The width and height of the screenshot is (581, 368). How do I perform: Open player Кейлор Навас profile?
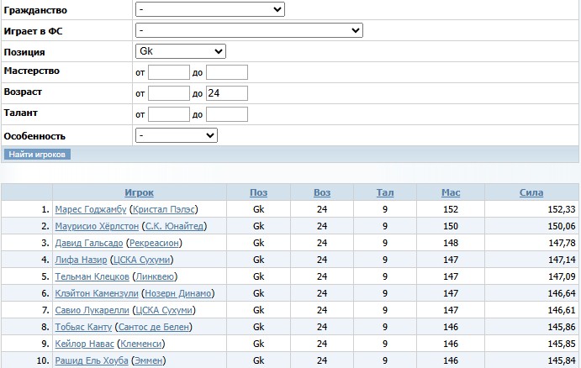click(x=84, y=344)
